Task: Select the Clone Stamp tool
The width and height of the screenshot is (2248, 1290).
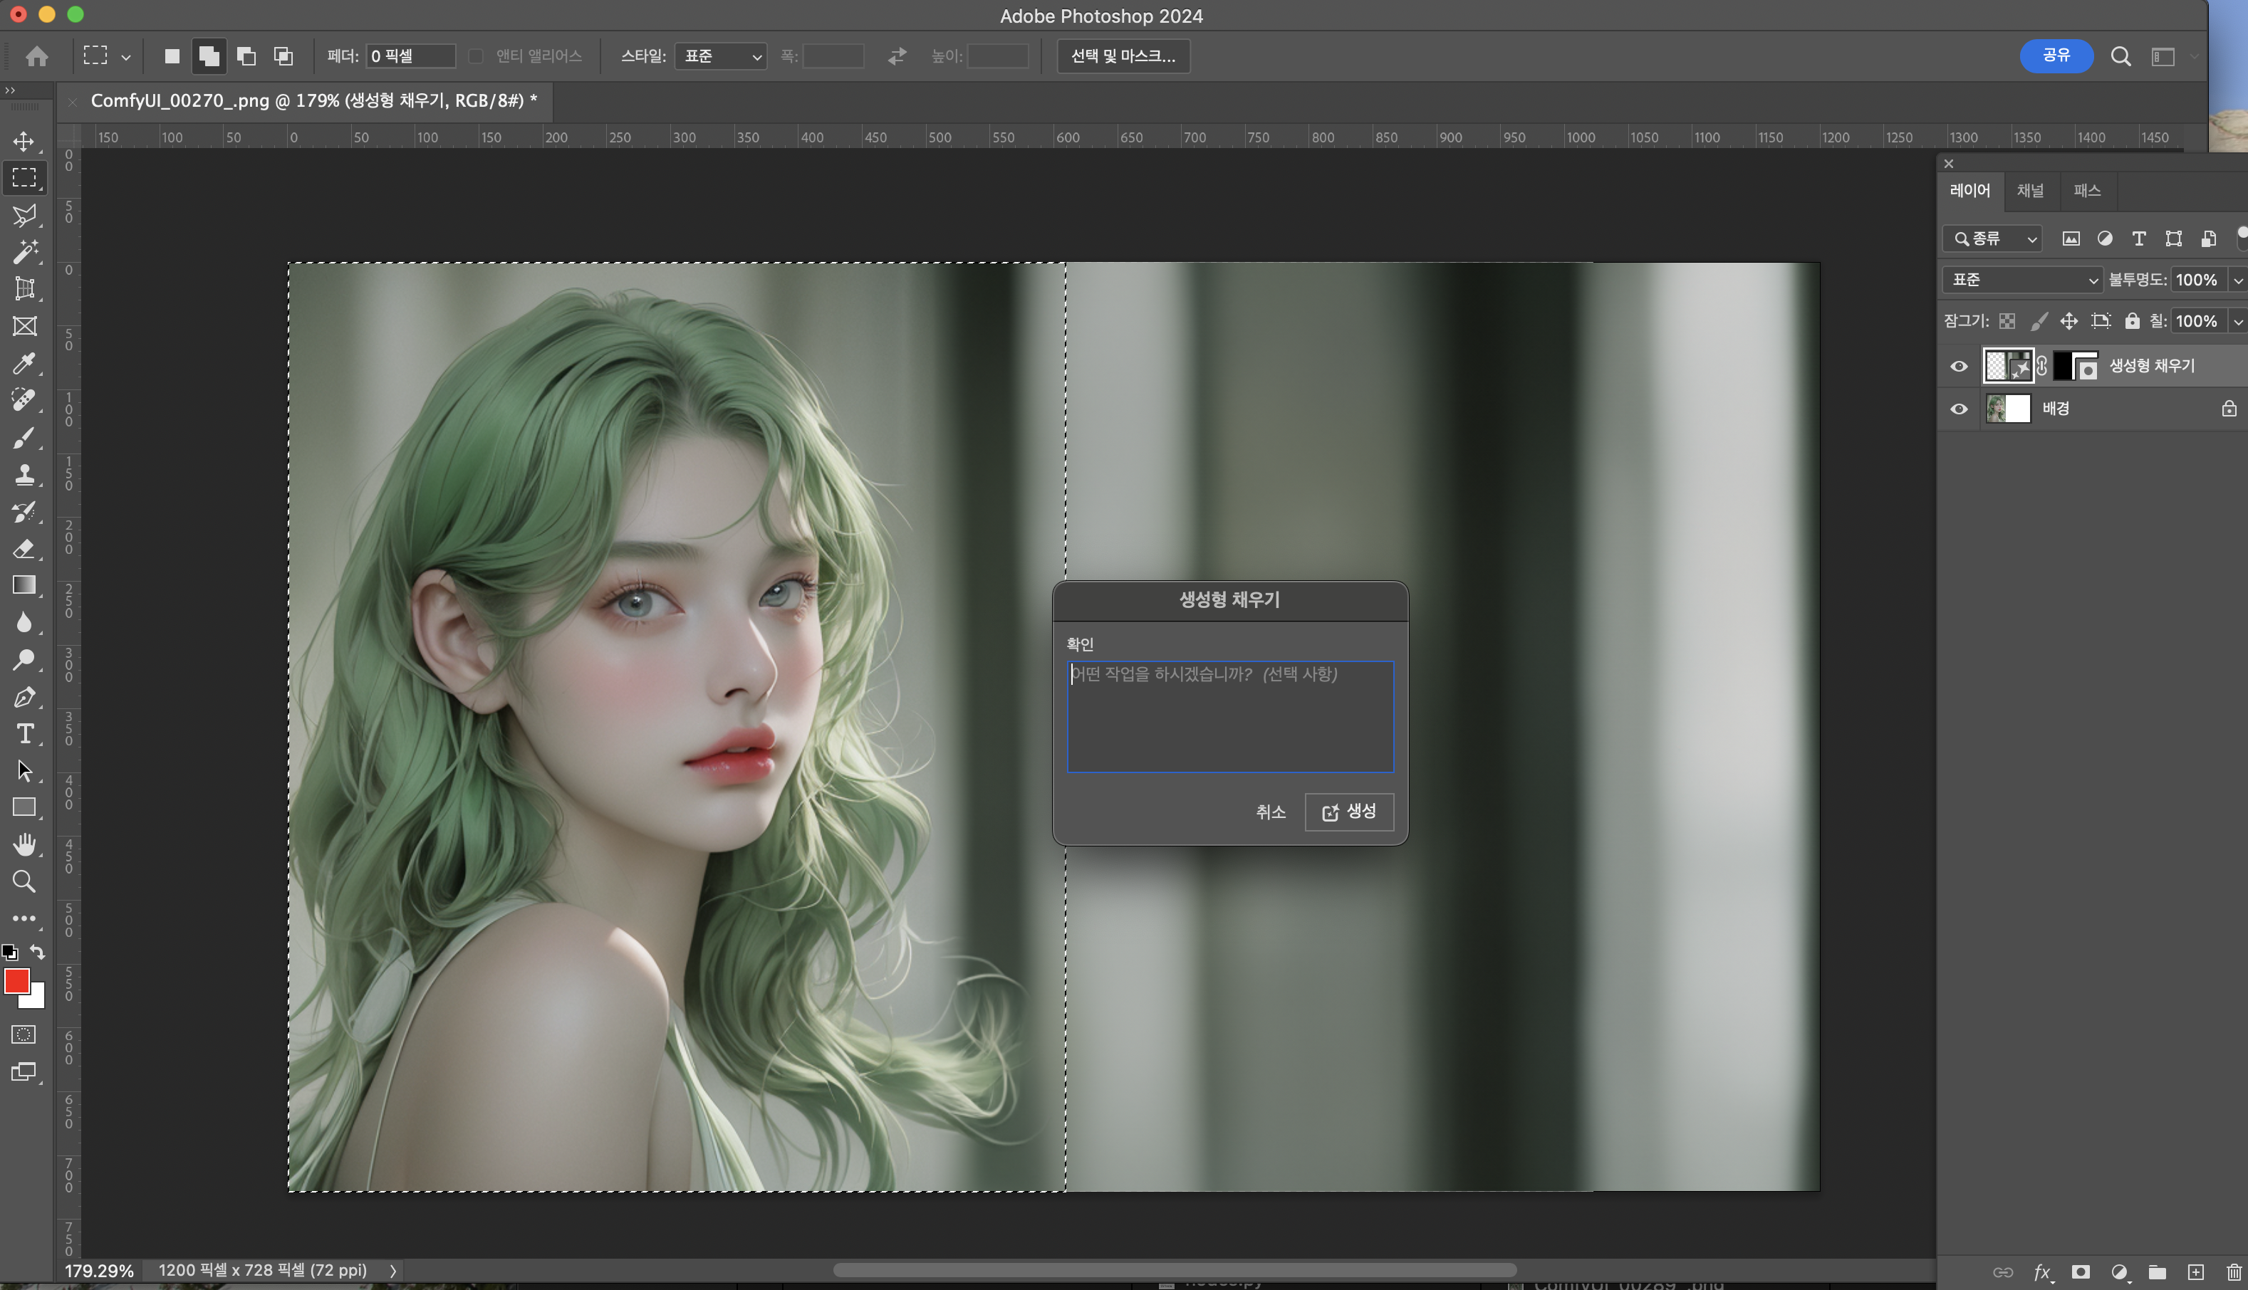Action: (24, 474)
